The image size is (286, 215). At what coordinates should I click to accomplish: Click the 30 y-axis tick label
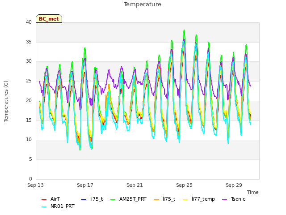tap(29, 61)
